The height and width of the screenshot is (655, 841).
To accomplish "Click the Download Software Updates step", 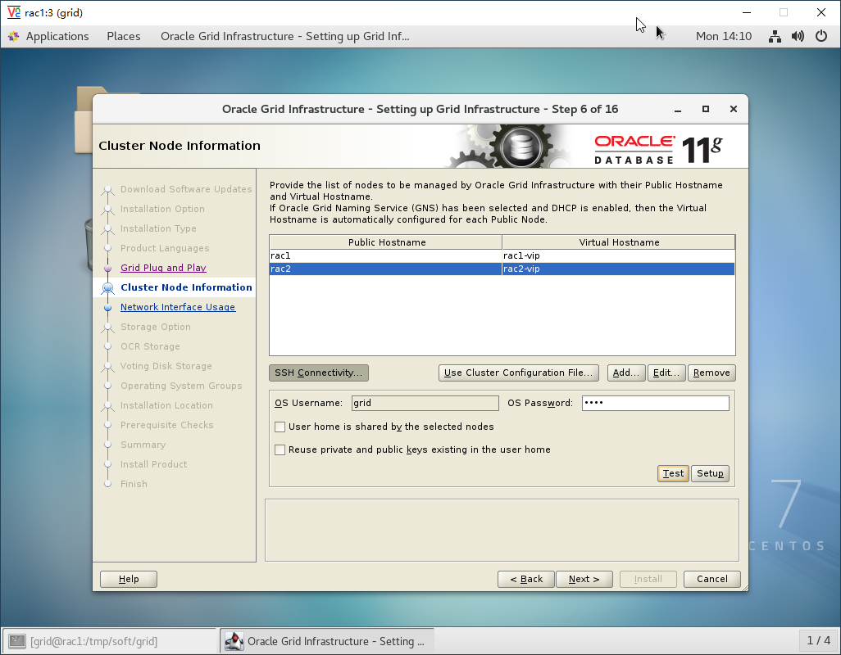I will tap(186, 190).
